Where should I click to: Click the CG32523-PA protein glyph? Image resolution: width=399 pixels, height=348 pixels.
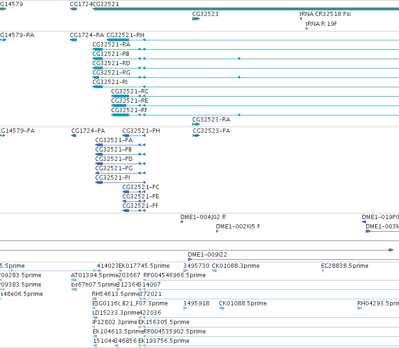tap(196, 136)
